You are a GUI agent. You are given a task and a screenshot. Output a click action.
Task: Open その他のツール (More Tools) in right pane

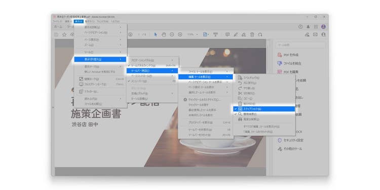tap(290, 149)
